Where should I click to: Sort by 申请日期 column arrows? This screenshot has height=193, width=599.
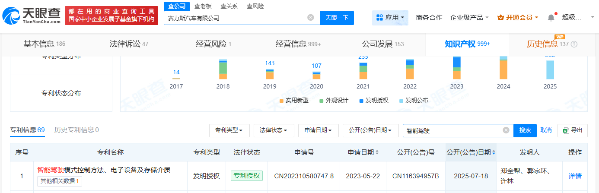377,152
